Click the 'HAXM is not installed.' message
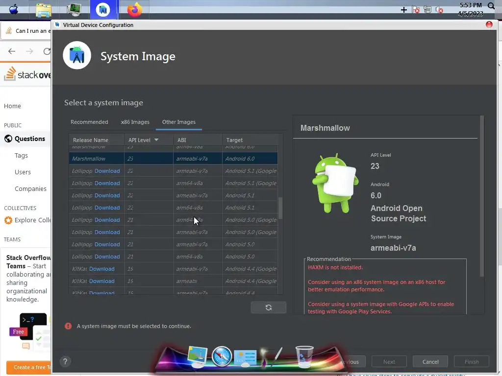 coord(335,267)
